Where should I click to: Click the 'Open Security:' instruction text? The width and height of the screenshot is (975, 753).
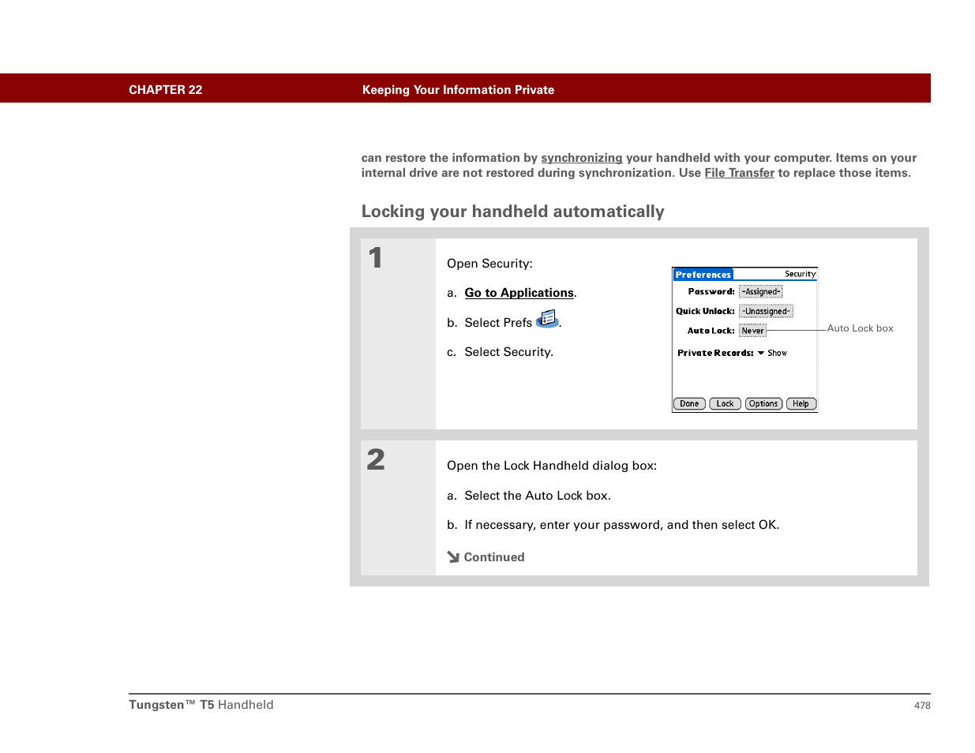(489, 264)
